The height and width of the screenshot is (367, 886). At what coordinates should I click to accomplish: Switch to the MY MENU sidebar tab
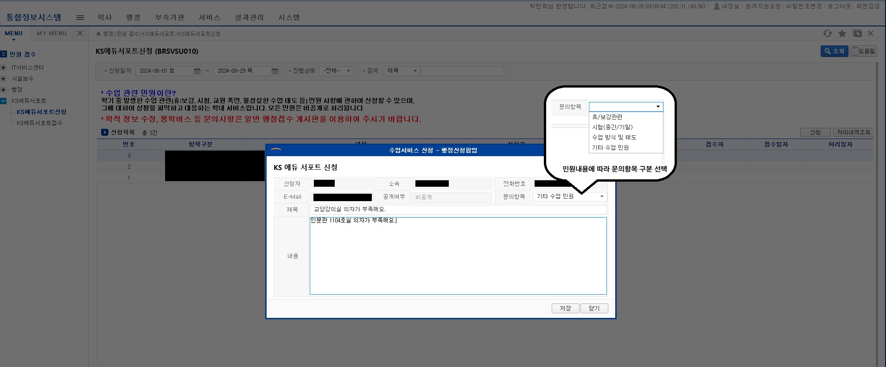51,33
